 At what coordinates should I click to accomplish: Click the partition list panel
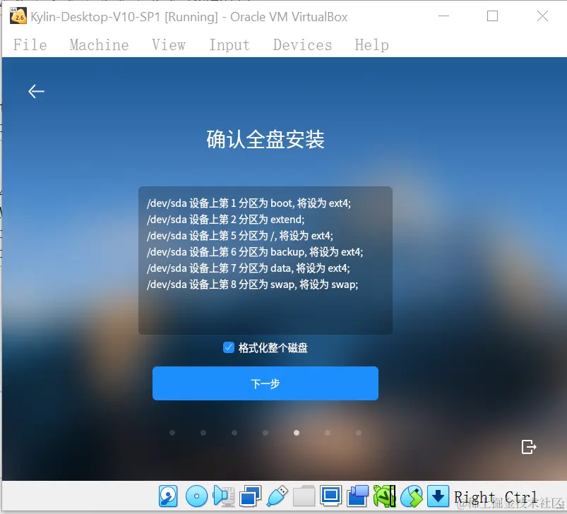pos(265,259)
